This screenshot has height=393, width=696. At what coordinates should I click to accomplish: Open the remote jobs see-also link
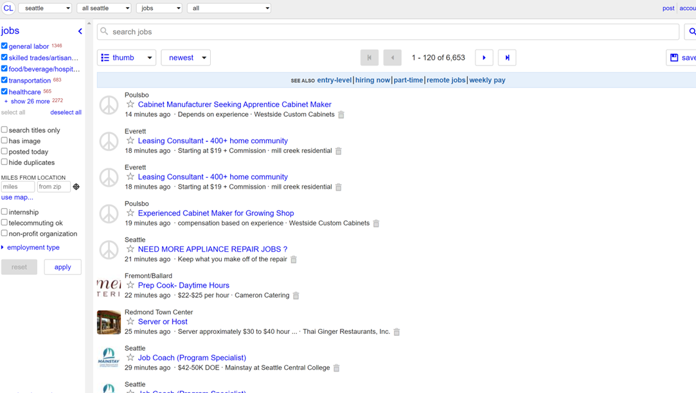tap(445, 80)
